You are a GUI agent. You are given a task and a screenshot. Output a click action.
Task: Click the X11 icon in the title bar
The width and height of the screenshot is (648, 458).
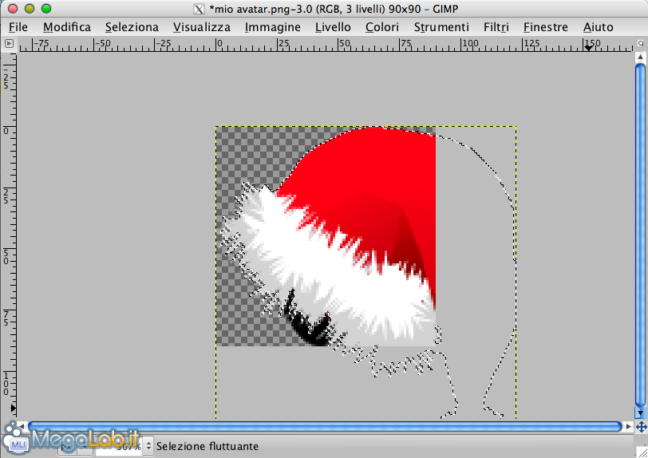click(200, 9)
